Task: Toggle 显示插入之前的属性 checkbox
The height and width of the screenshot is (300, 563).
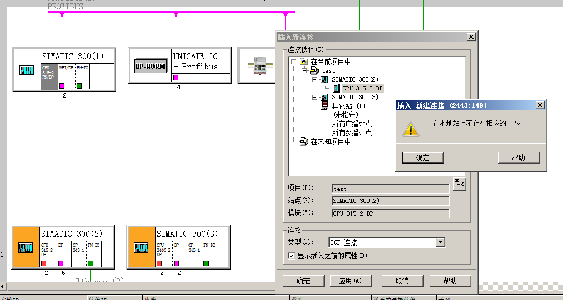Action: [x=291, y=256]
